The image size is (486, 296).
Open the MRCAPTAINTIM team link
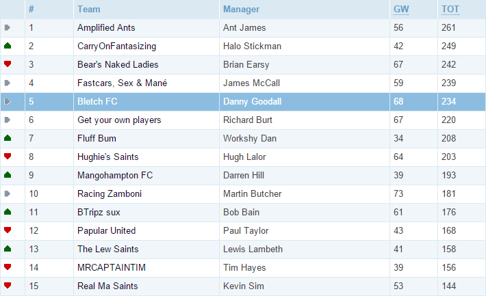(112, 267)
